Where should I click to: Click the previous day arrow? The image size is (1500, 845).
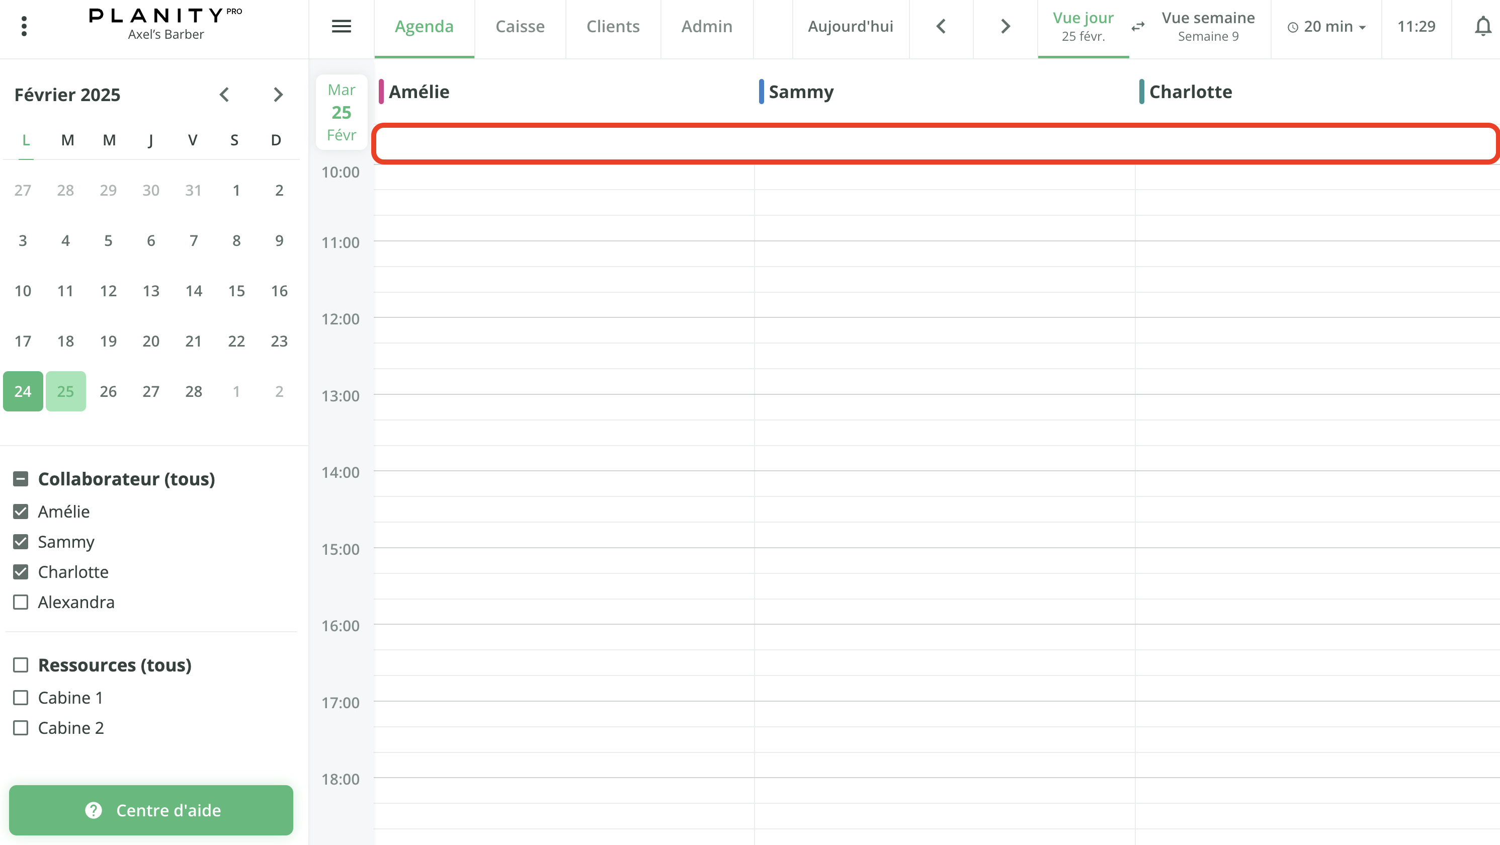click(941, 26)
